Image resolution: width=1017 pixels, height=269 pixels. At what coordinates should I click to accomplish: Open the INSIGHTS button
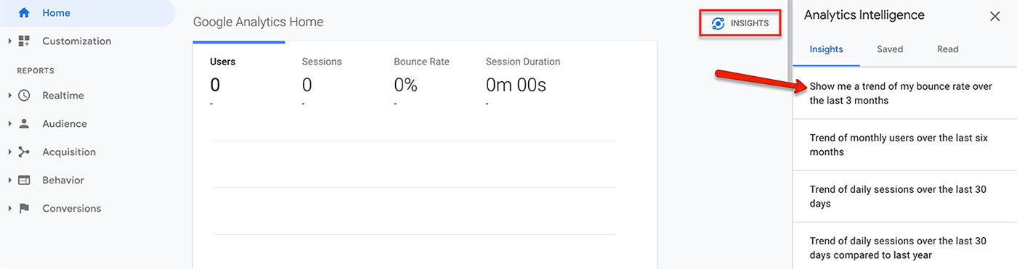pos(740,23)
